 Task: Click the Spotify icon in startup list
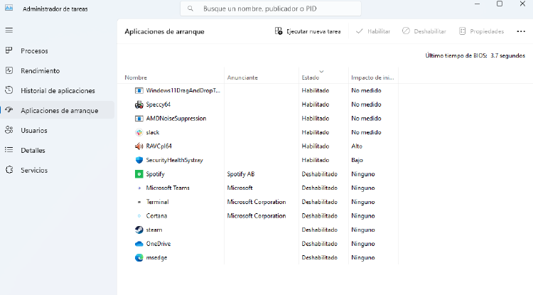point(139,174)
